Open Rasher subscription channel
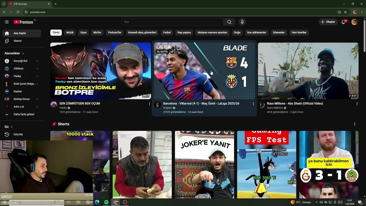This screenshot has height=206, width=366. [22, 92]
